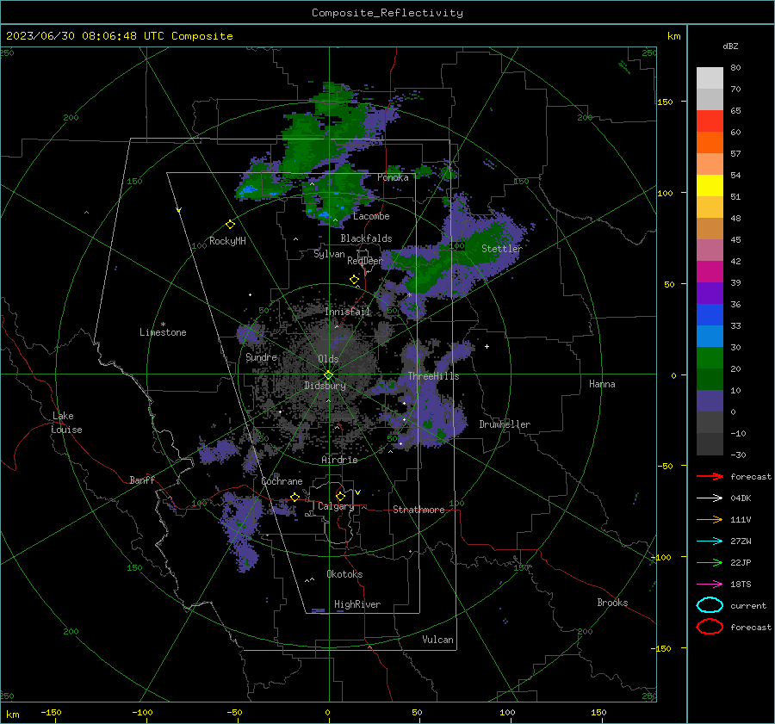The width and height of the screenshot is (775, 724).
Task: Click the Strathmore city label
Action: [x=418, y=510]
